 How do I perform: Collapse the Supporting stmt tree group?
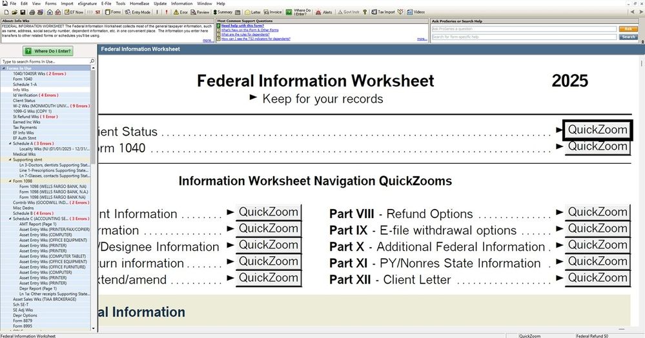click(10, 159)
